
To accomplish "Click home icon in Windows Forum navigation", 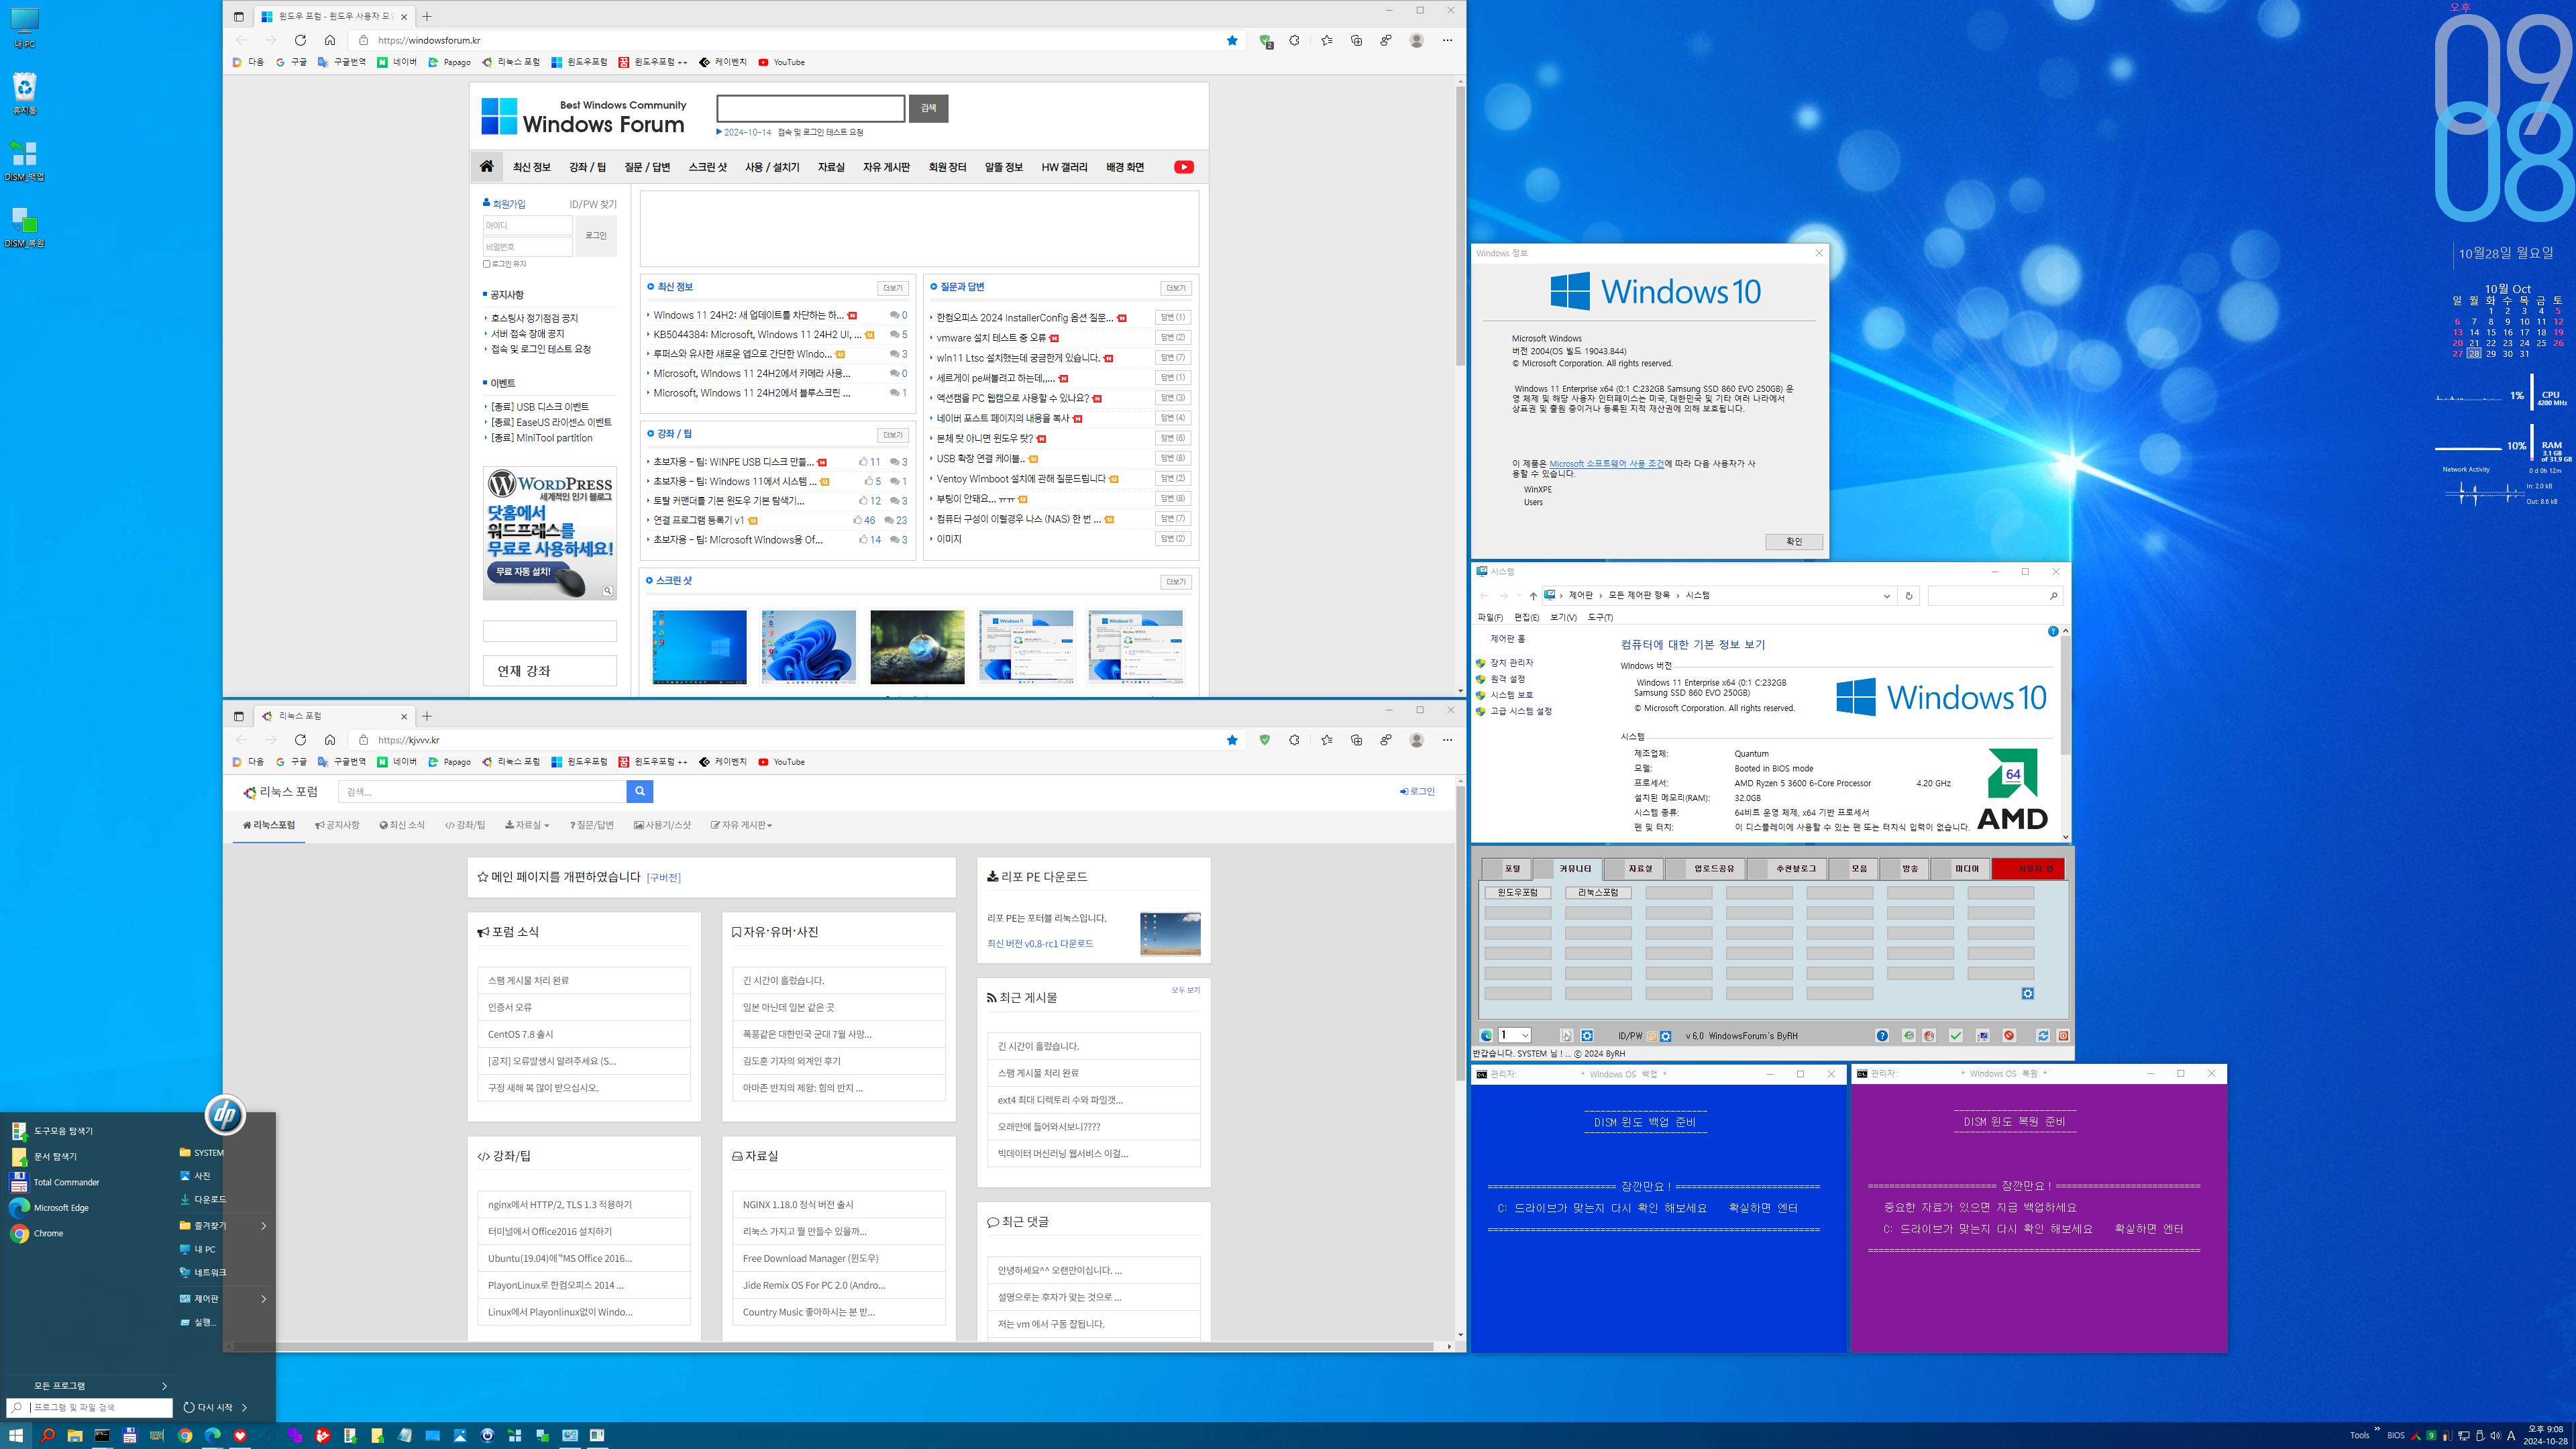I will click(x=487, y=167).
